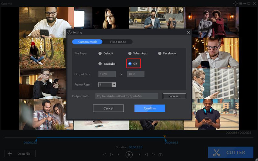Click the trim end handle at 00:00:16.1
258x161 pixels.
(x=165, y=140)
